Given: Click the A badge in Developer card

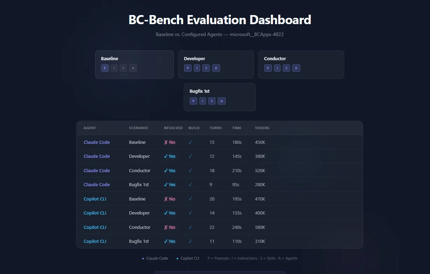Looking at the screenshot, I should tap(216, 68).
